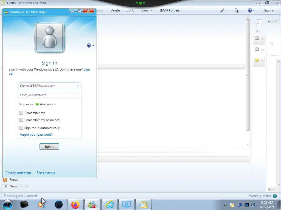Click the monitor taskbar button

point(126,205)
